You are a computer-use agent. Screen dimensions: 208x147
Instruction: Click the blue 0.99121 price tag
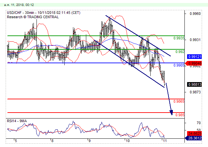[194, 57]
